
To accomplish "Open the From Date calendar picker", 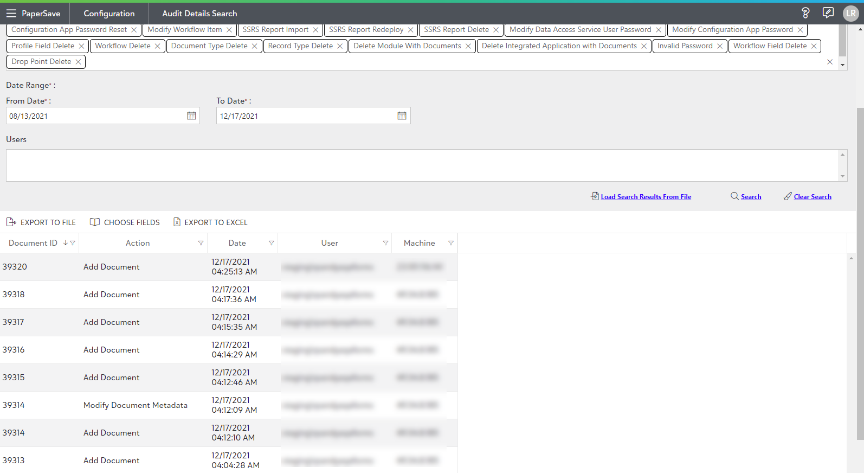I will point(191,116).
